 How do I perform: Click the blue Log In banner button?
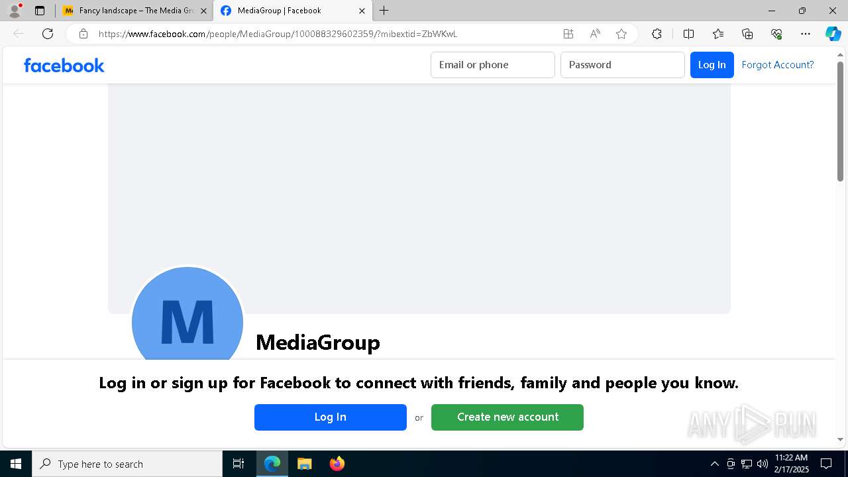(331, 417)
